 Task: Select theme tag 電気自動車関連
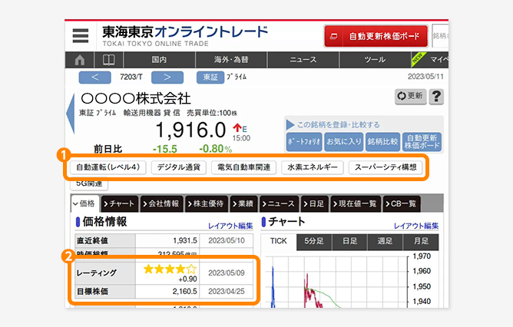tap(243, 167)
